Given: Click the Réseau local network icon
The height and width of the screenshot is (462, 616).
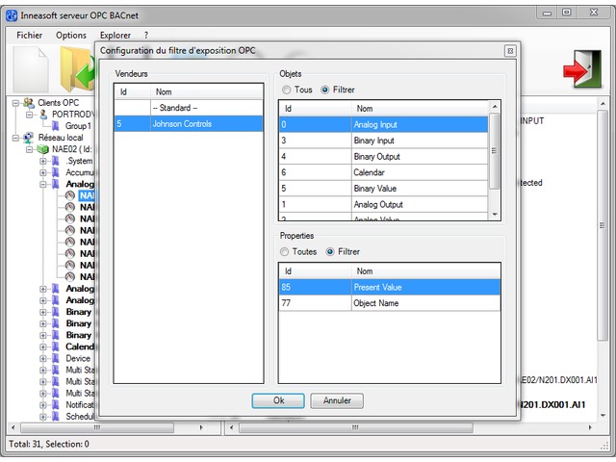Looking at the screenshot, I should [x=29, y=138].
